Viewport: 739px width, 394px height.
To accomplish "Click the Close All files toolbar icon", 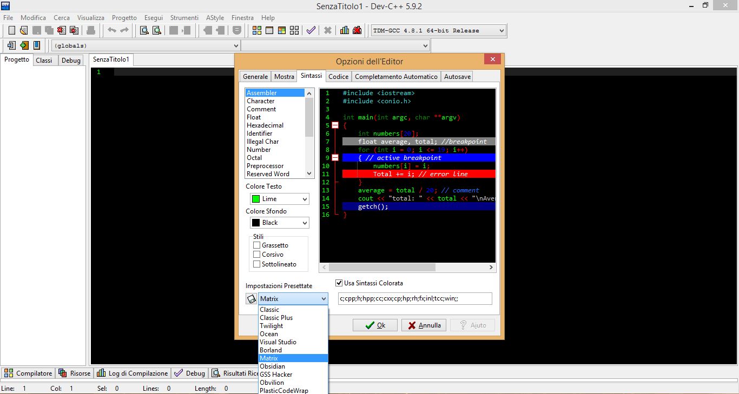I will tap(74, 30).
